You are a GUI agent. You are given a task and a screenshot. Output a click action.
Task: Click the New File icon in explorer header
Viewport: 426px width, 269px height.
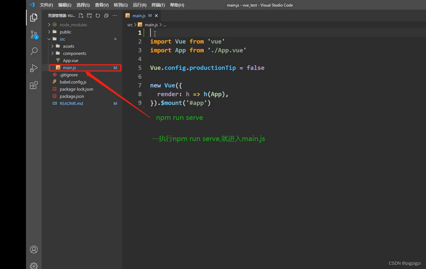click(x=81, y=16)
